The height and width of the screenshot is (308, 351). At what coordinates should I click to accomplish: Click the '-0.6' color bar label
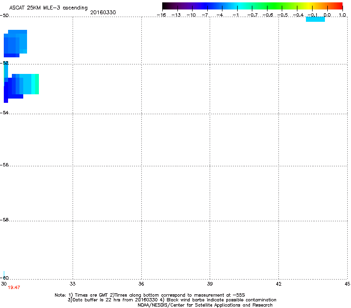268,15
